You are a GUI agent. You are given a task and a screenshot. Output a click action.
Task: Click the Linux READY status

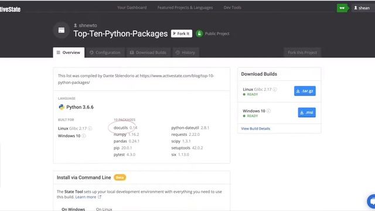[250, 94]
